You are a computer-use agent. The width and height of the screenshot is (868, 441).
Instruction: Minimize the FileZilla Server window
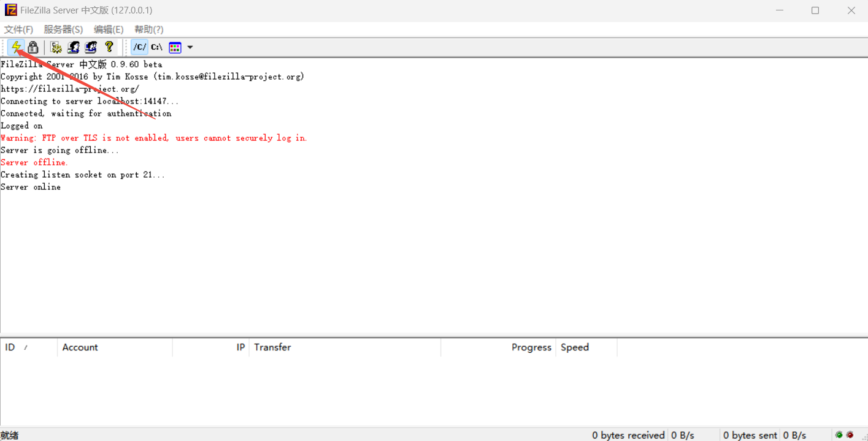[780, 10]
